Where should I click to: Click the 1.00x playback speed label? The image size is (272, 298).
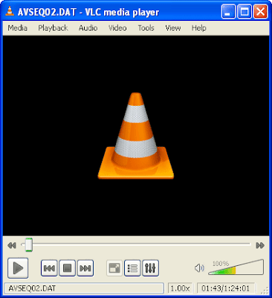pyautogui.click(x=181, y=288)
